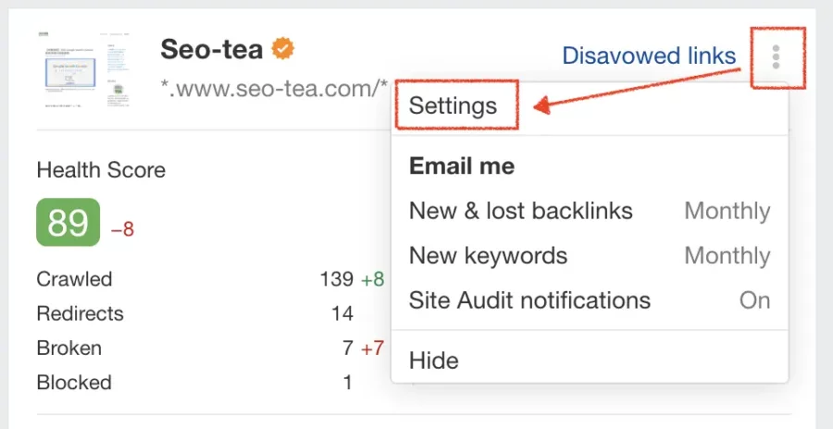Toggle Site Audit notifications On setting
The width and height of the screenshot is (833, 429).
tap(754, 300)
